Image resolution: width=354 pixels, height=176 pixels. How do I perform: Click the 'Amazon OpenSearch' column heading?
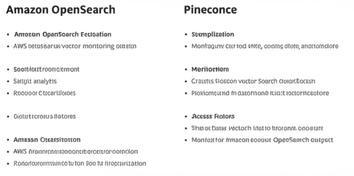point(60,10)
